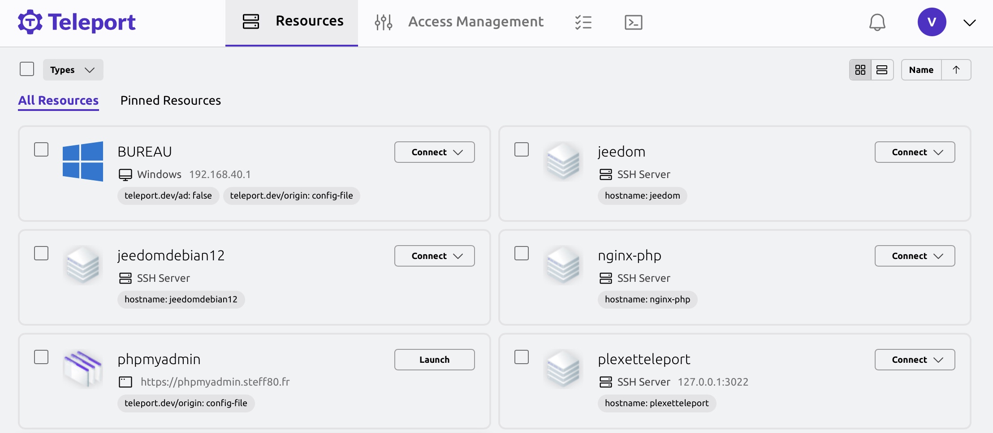Click the https://phpmyadmin.steff80.fr address
993x433 pixels.
215,382
